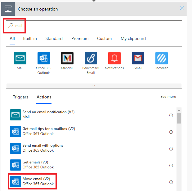192x191 pixels.
Task: Select Send email with options action
Action: point(91,148)
